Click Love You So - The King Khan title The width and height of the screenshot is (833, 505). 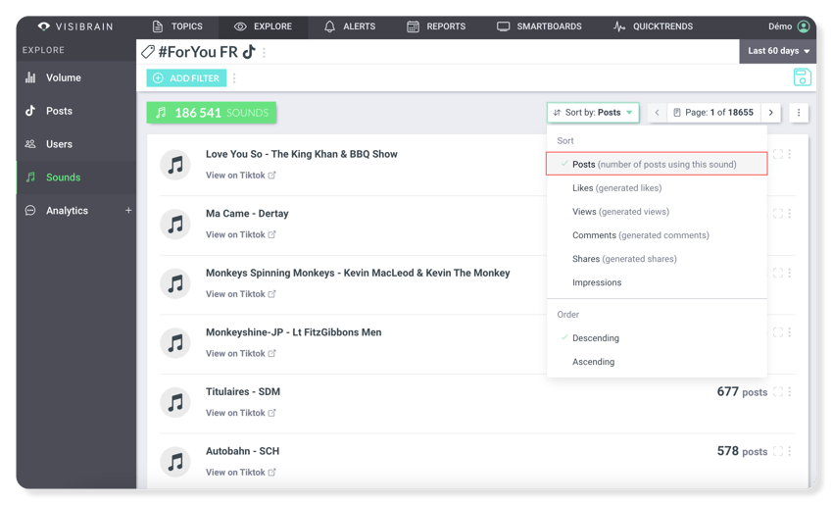coord(302,154)
